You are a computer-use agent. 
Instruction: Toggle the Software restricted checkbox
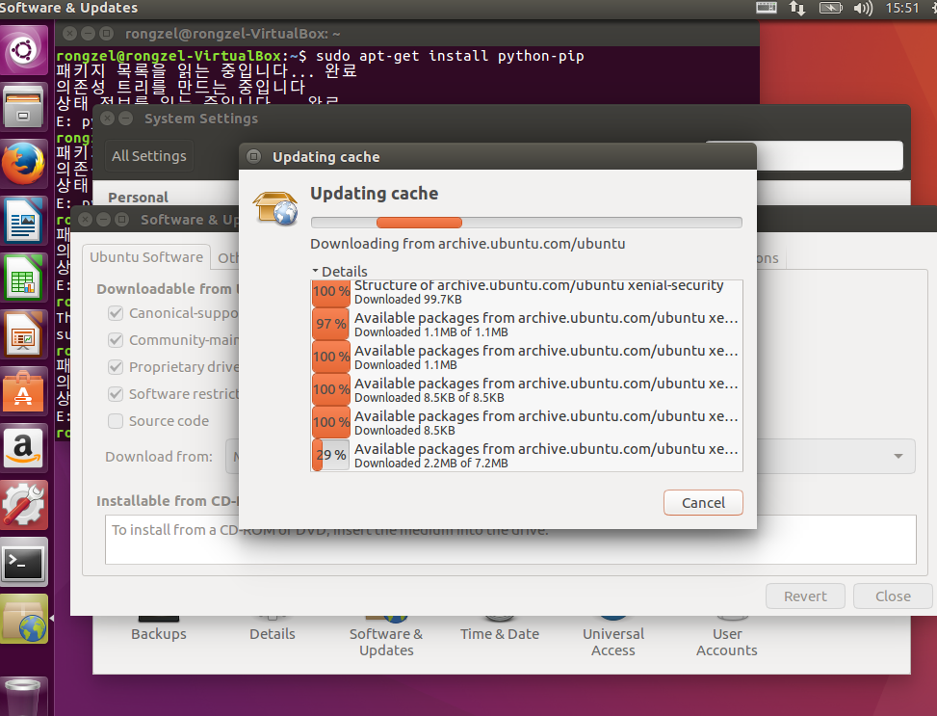pos(116,393)
